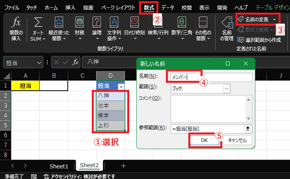Click 選択範囲から作成 command
290x179 pixels.
(260, 40)
